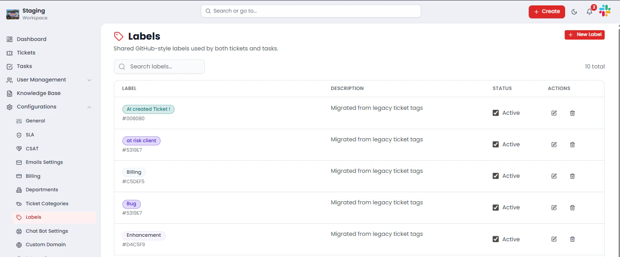This screenshot has height=257, width=620.
Task: Delete the AI created Ticket ! label
Action: pyautogui.click(x=572, y=113)
